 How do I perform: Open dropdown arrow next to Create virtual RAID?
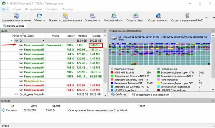206,17
